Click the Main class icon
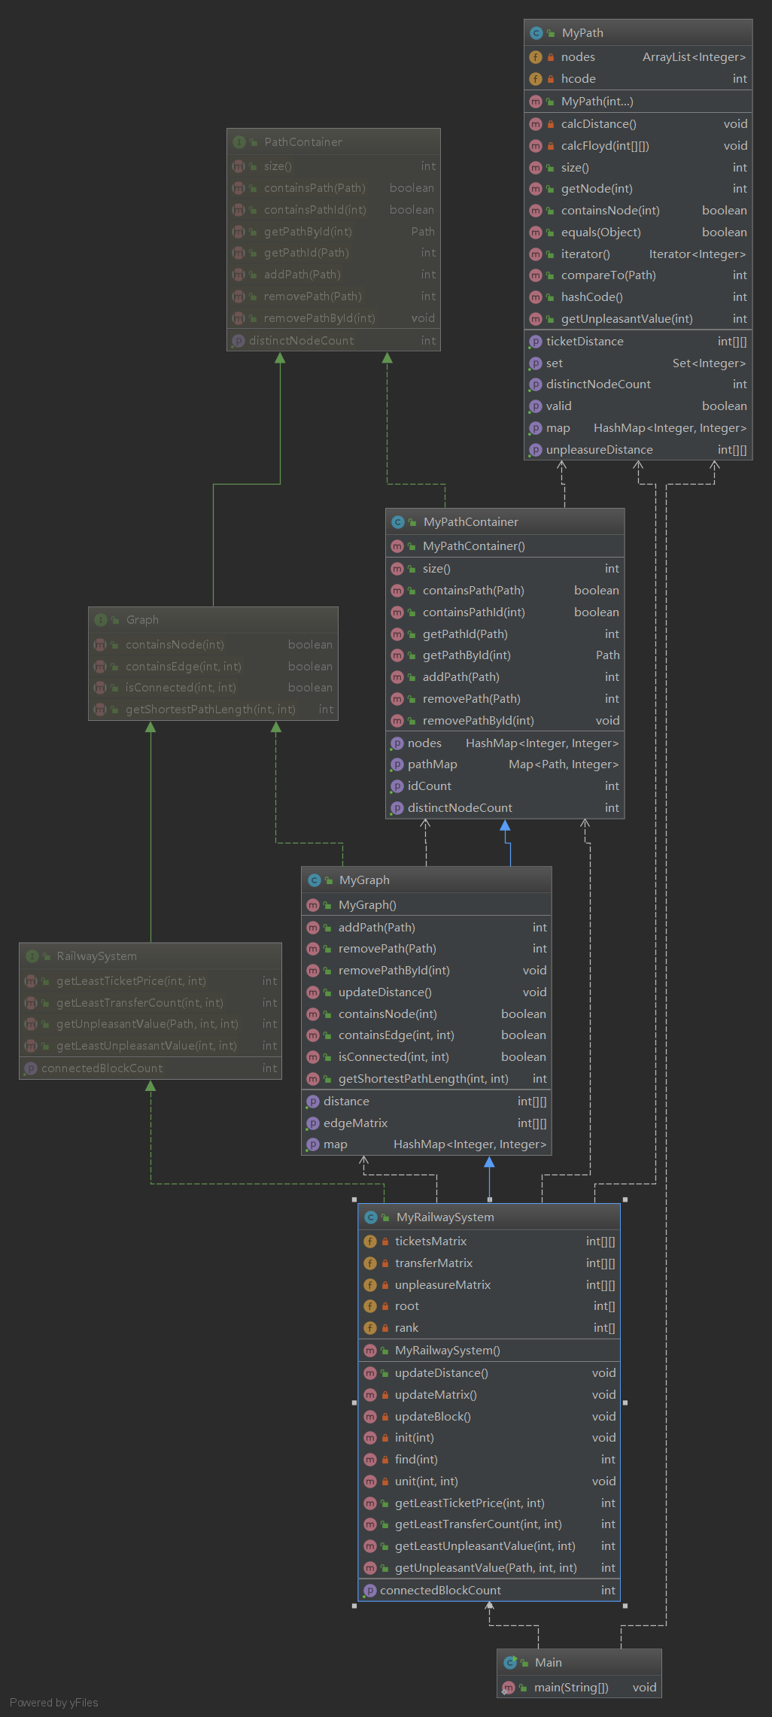This screenshot has height=1717, width=772. tap(510, 1663)
